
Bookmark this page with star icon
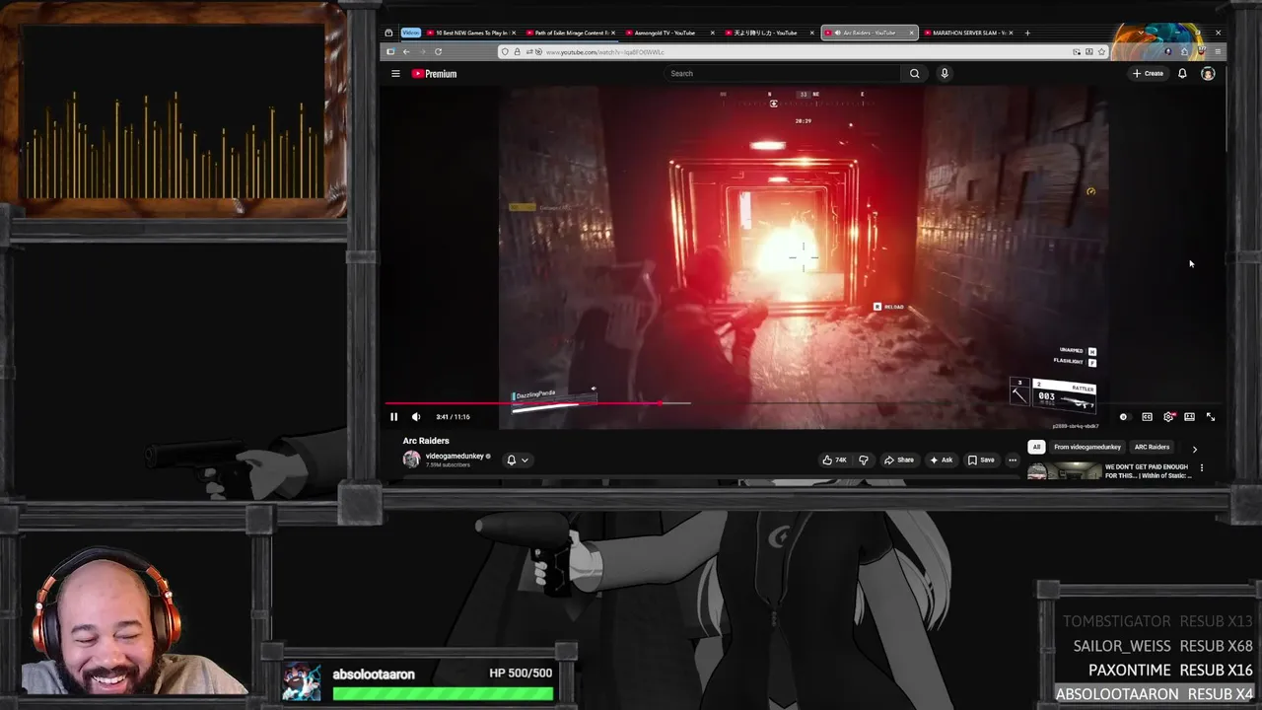tap(1101, 51)
